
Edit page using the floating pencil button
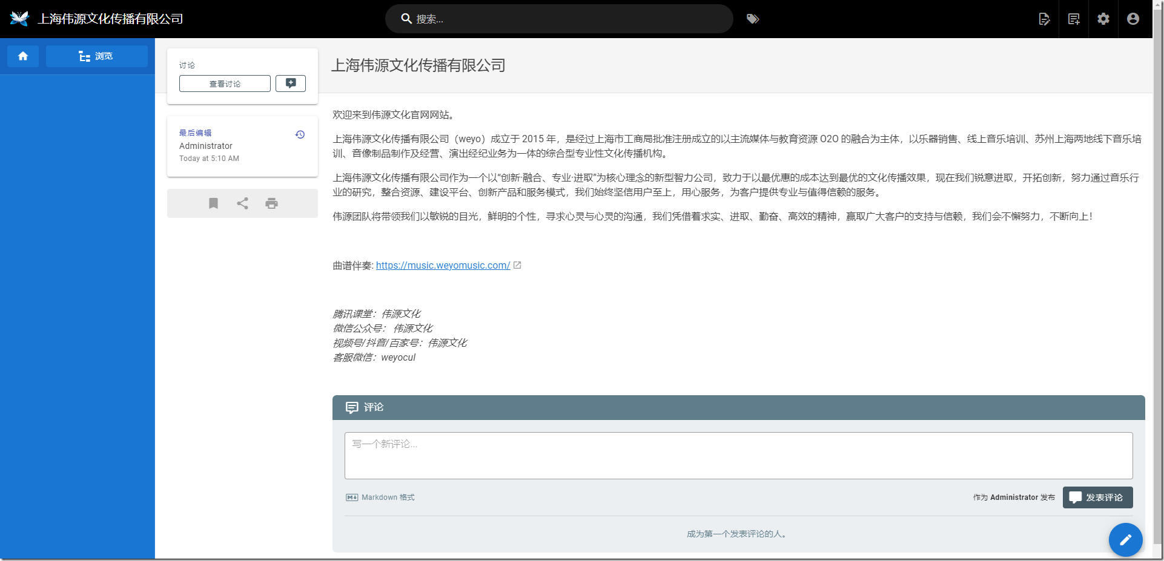pos(1125,539)
